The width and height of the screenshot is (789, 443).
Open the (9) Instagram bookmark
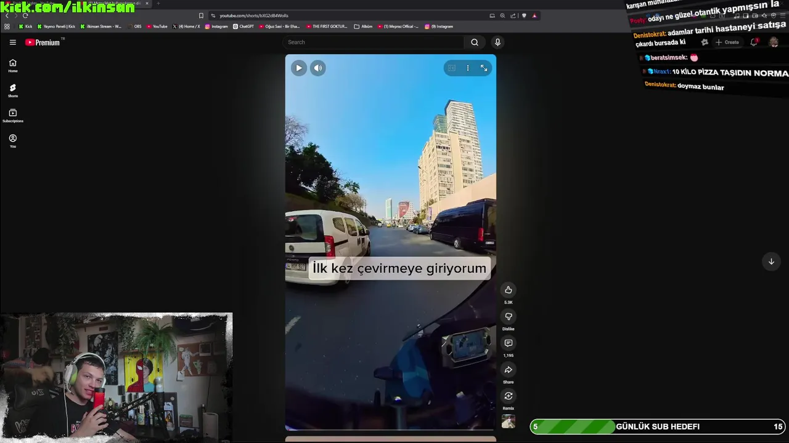(x=439, y=26)
